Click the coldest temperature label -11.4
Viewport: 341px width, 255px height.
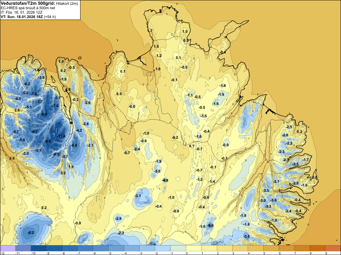point(61,136)
